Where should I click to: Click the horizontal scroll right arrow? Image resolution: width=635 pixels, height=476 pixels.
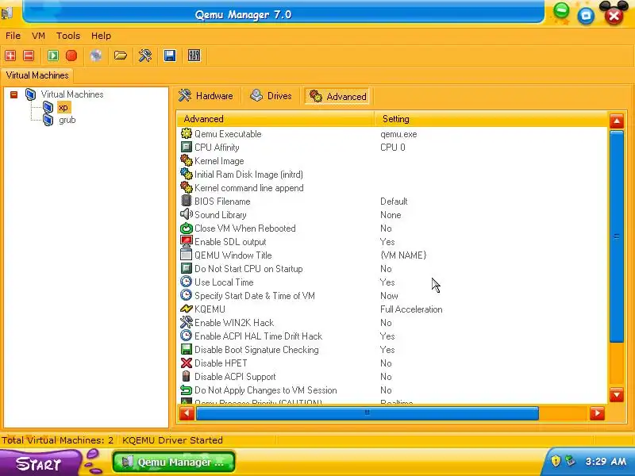click(x=598, y=413)
